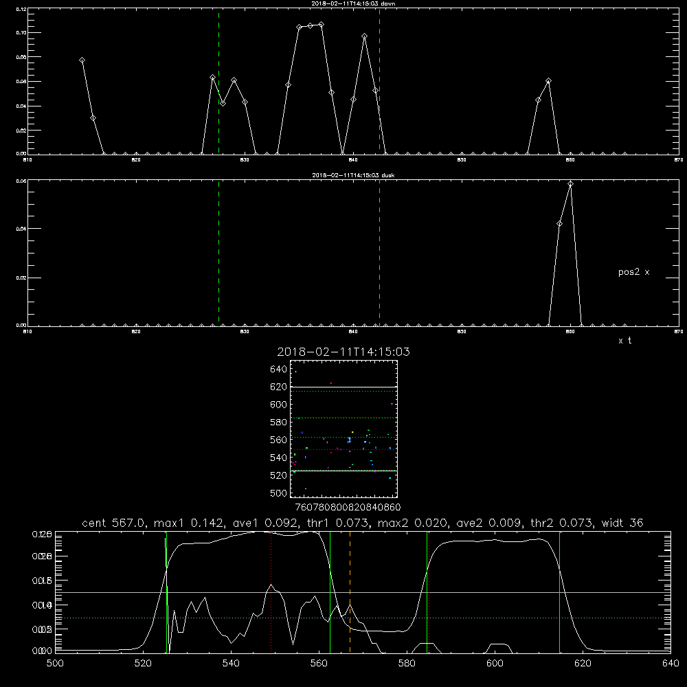Click the 'max2 0.020' value in stats header

tap(412, 523)
